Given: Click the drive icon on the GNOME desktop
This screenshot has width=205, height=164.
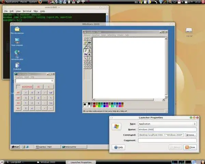Looking at the screenshot, I should tap(189, 30).
